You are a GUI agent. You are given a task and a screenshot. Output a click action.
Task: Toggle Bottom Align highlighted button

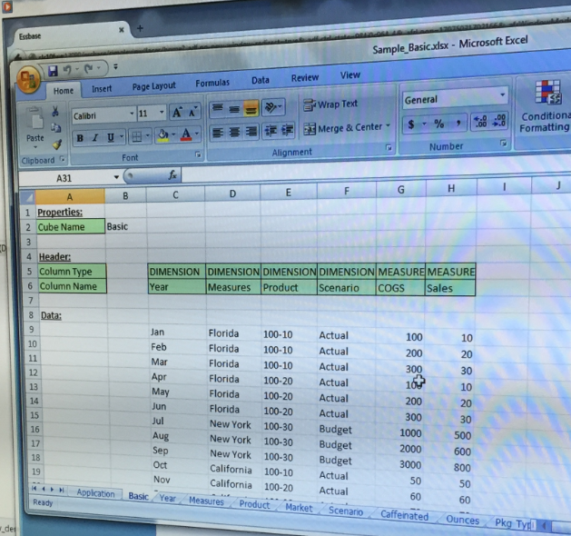(251, 108)
